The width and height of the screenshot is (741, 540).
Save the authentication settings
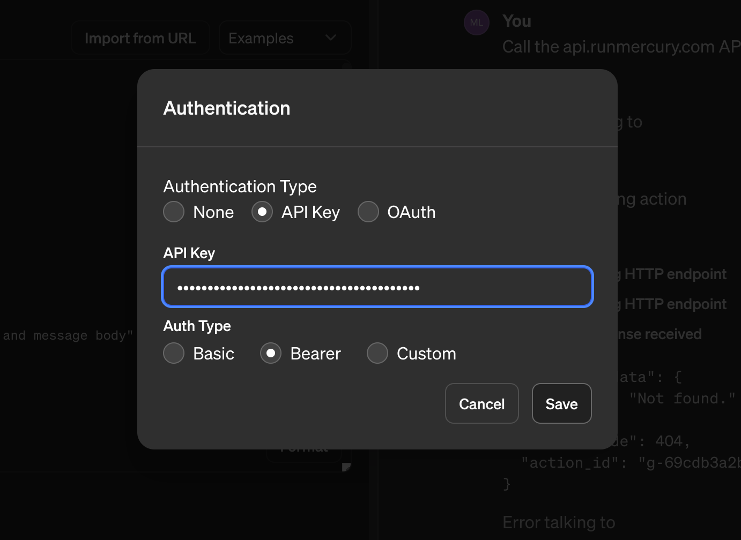coord(561,403)
